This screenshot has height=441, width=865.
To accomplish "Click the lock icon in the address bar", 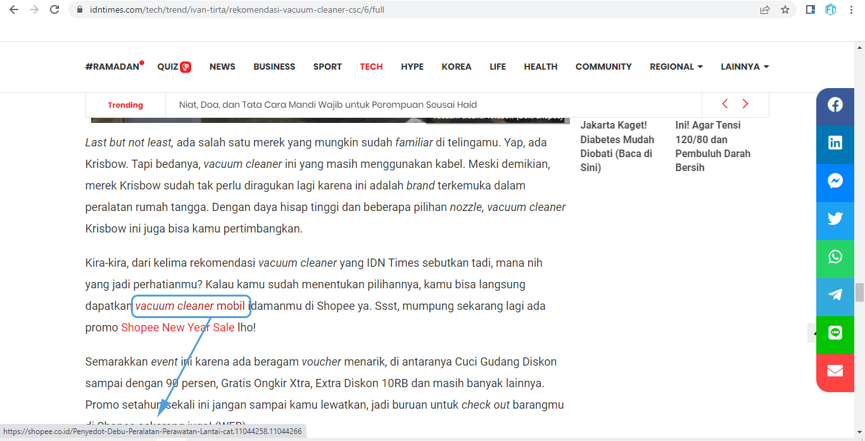I will click(x=79, y=10).
